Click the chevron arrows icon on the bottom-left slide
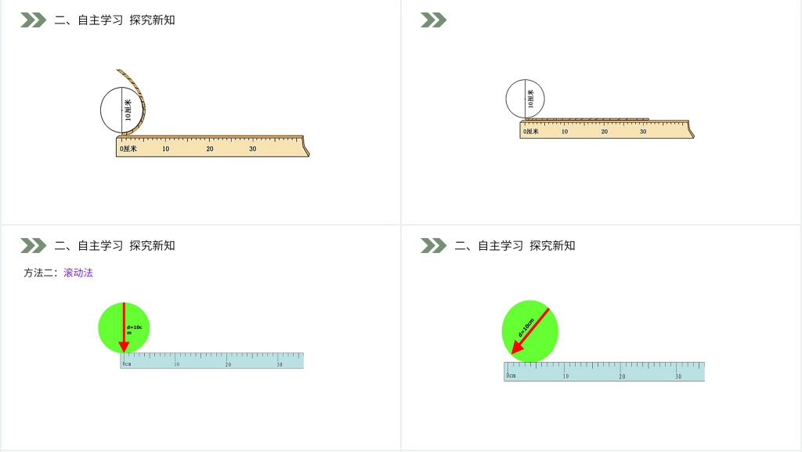 pyautogui.click(x=34, y=246)
